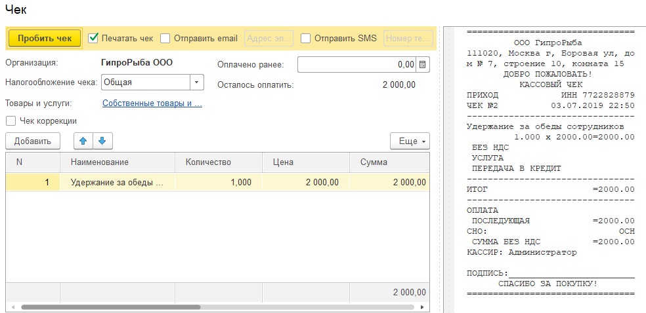Click the Цена cell showing 2 000,00

(305, 183)
